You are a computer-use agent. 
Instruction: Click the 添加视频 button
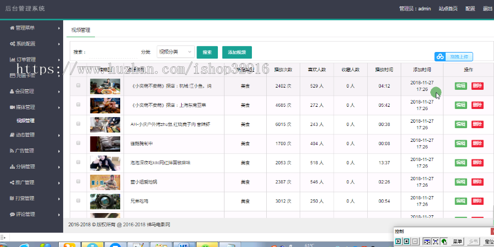click(x=237, y=52)
